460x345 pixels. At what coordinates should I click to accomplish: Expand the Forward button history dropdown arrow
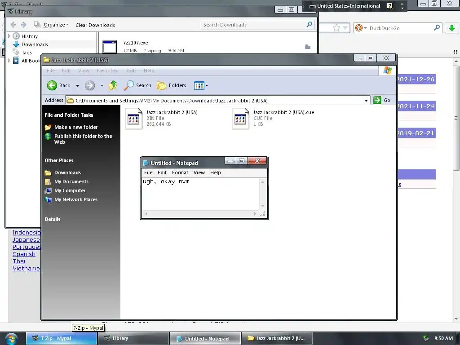(x=102, y=86)
